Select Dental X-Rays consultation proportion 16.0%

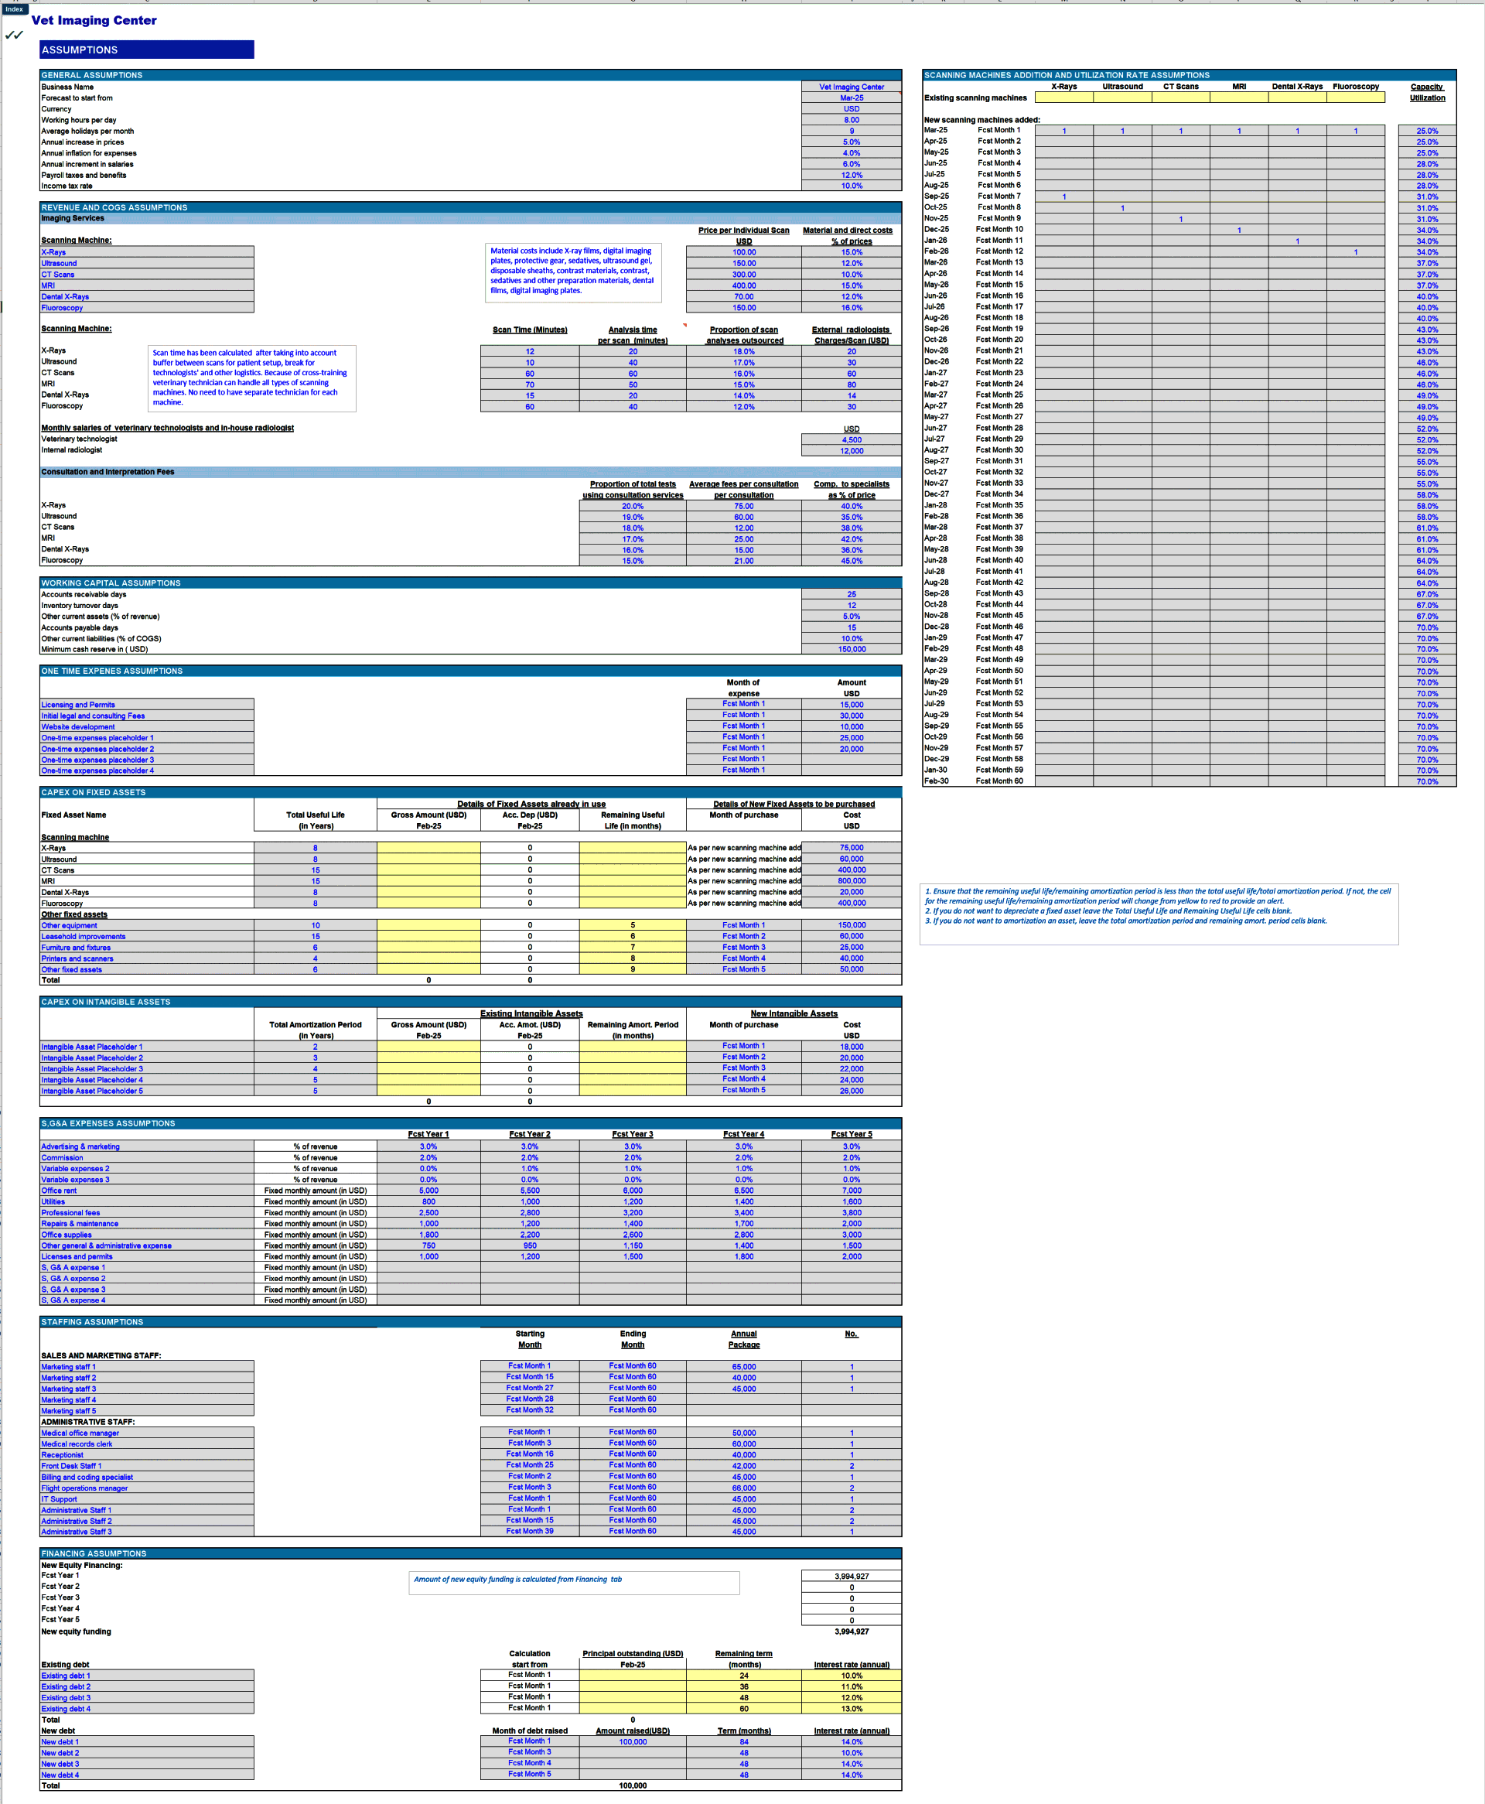coord(632,550)
